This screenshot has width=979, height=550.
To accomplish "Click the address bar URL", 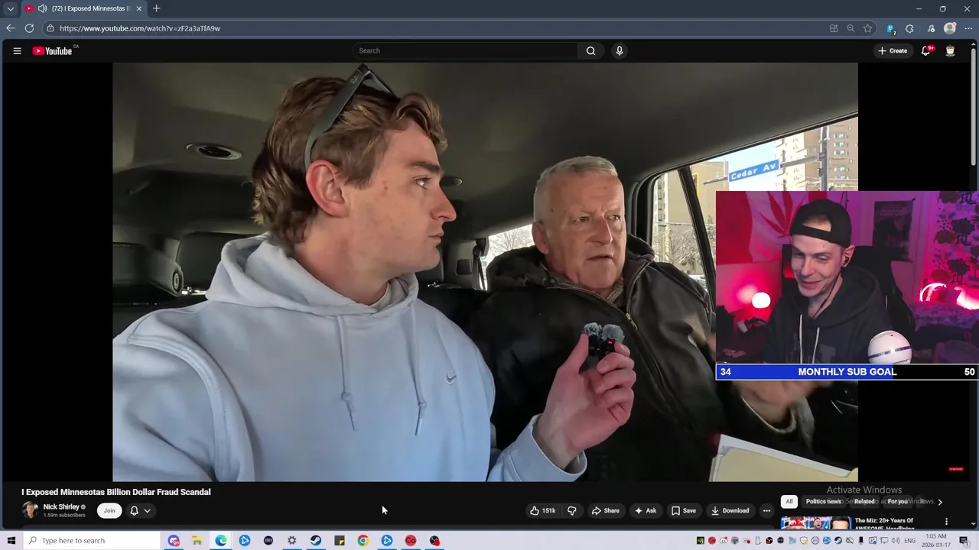I will pos(140,28).
